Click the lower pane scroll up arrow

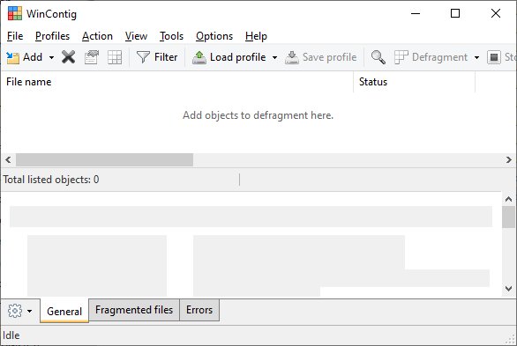pos(508,199)
